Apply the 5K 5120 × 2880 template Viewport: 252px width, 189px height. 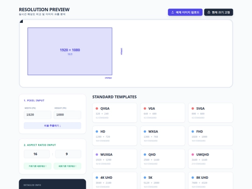[162, 181]
